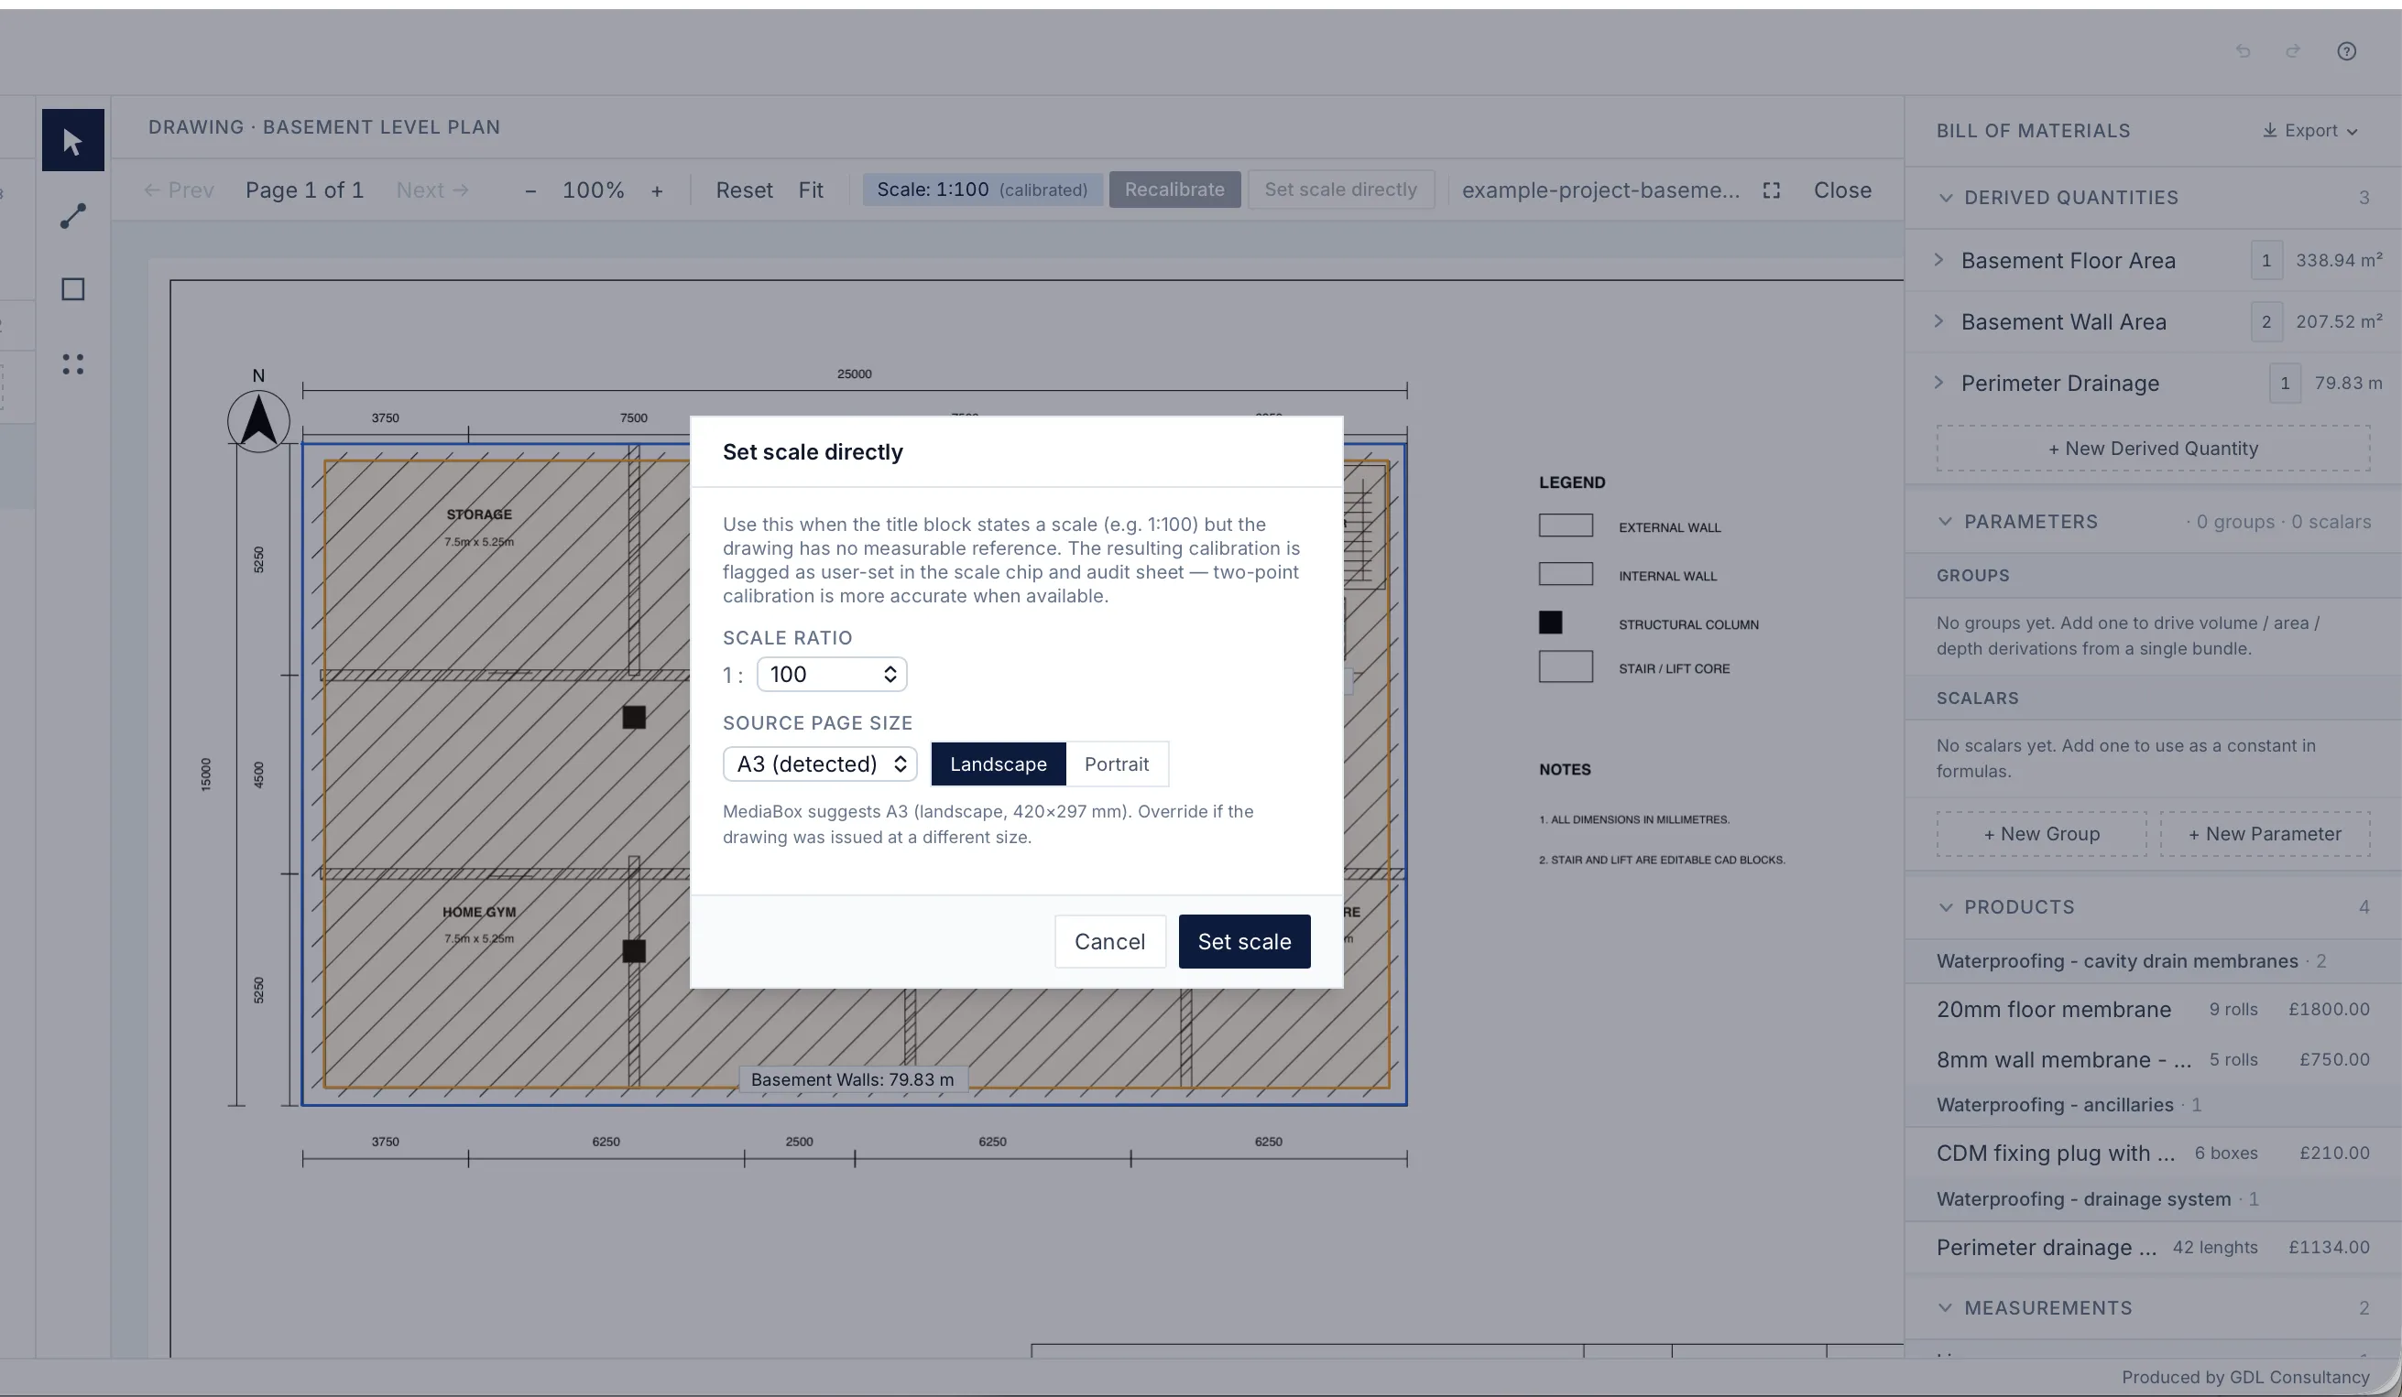
Task: Select the pointer selection tool
Action: pyautogui.click(x=72, y=141)
